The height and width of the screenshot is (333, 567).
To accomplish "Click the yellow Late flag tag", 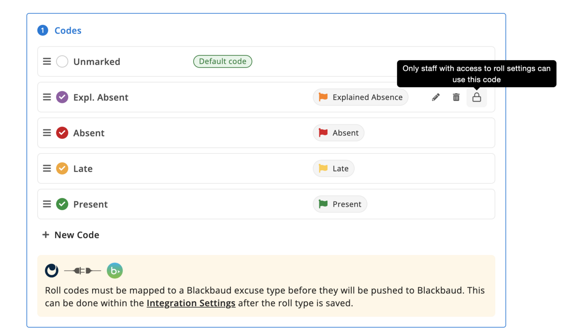I will coord(334,168).
